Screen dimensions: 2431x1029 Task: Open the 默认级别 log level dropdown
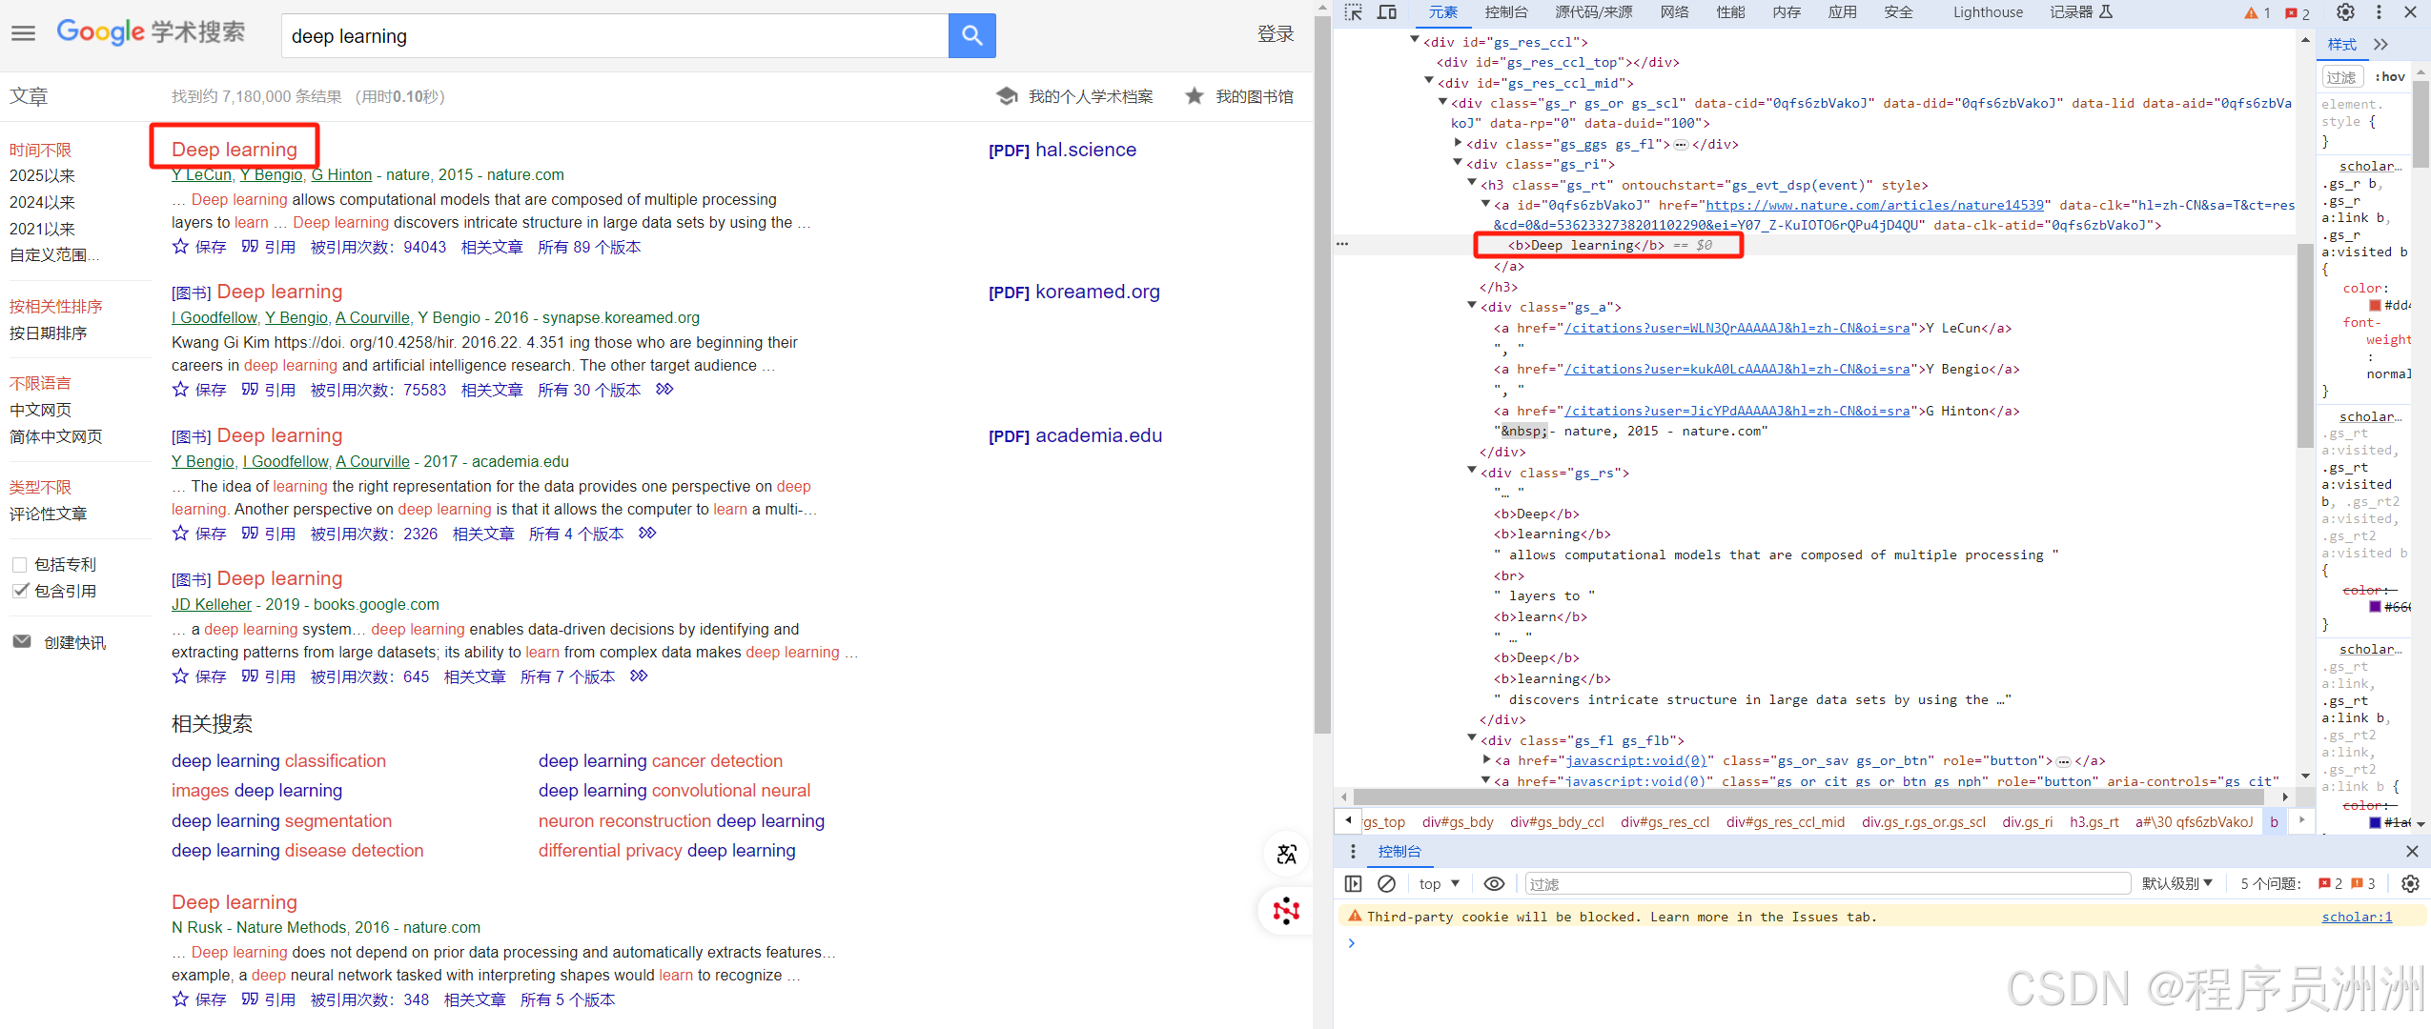pyautogui.click(x=2176, y=884)
